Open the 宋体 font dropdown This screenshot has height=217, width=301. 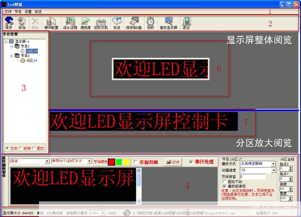click(x=47, y=161)
